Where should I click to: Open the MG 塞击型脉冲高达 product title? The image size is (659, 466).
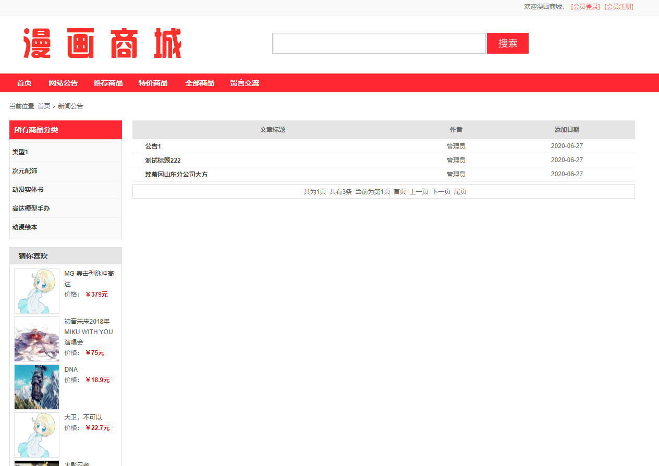pos(89,278)
